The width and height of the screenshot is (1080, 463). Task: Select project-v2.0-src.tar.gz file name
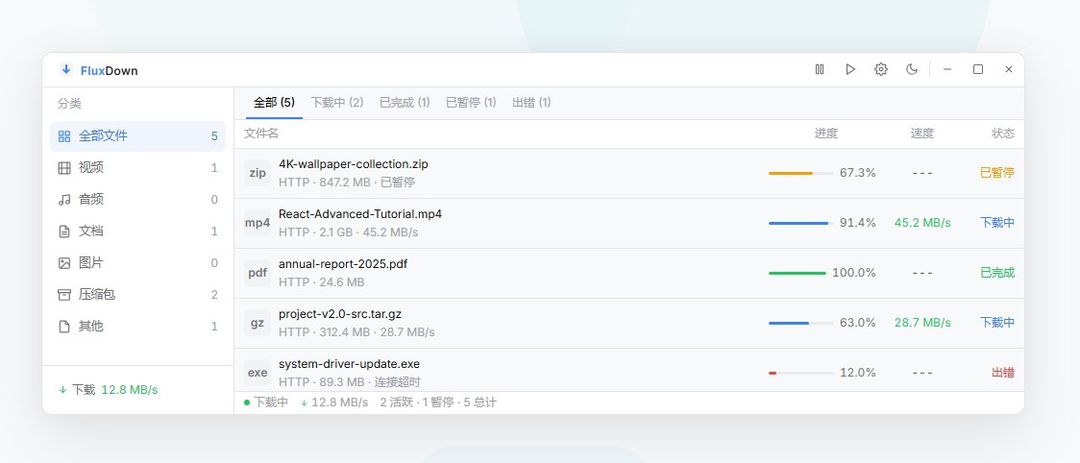coord(340,314)
